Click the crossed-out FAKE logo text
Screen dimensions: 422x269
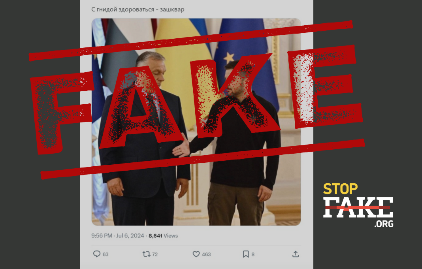[358, 207]
